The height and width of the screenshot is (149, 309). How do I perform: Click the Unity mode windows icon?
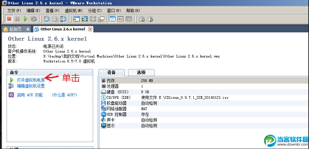pos(101,19)
